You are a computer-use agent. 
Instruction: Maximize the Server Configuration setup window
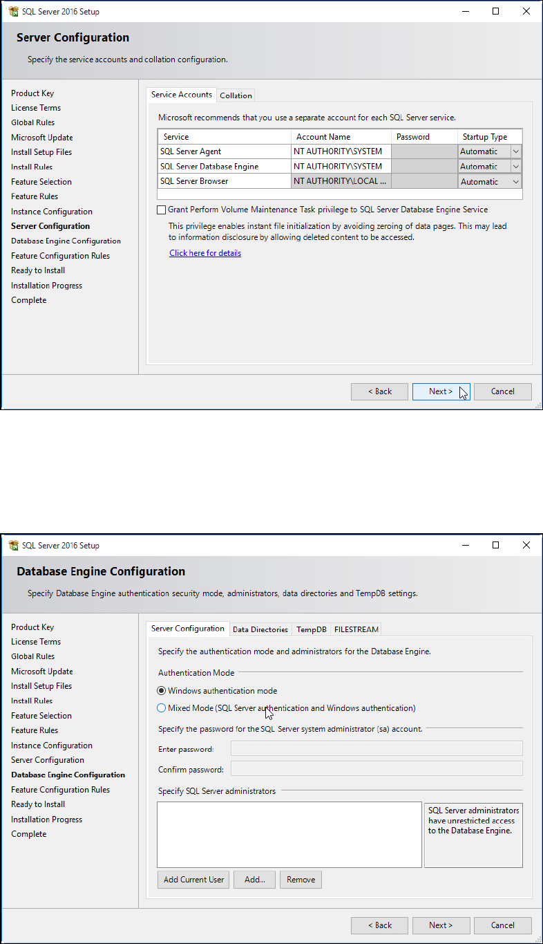[495, 11]
